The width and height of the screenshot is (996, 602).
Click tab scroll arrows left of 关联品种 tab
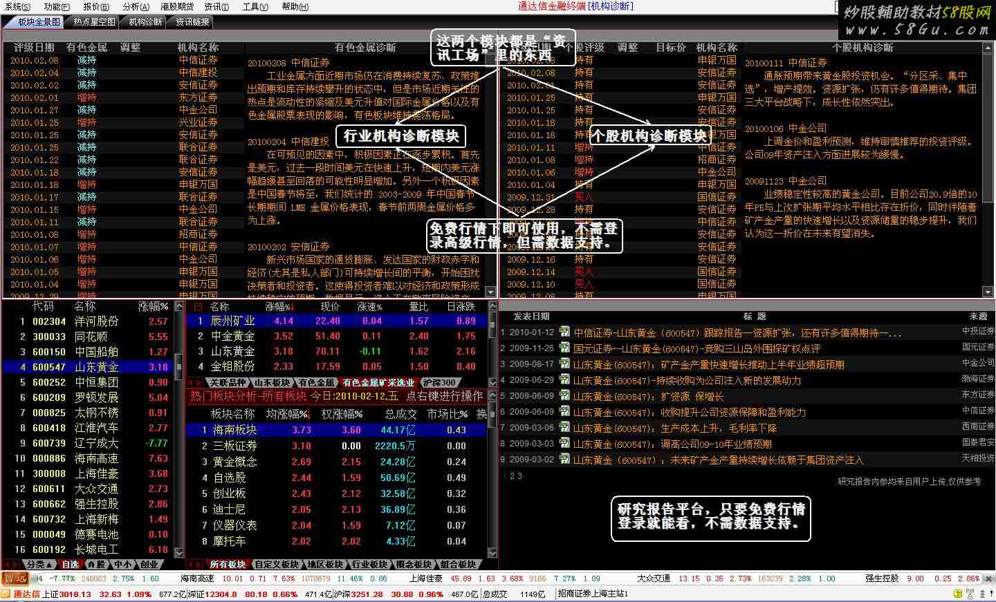point(196,382)
